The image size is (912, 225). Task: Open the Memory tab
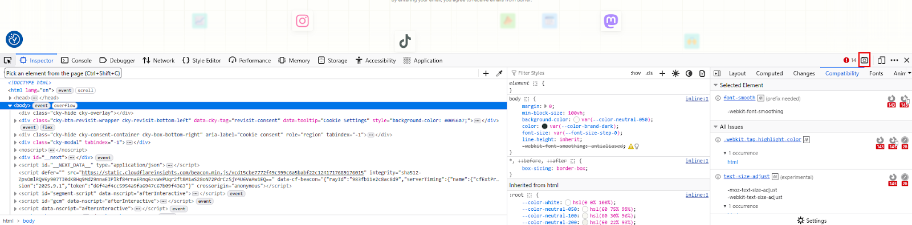pyautogui.click(x=294, y=60)
